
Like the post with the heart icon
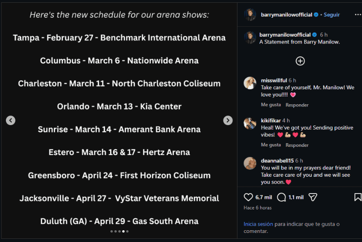[x=248, y=197]
